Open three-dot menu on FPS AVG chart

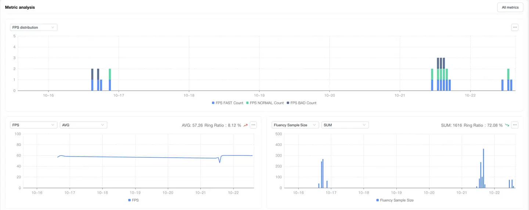point(253,125)
